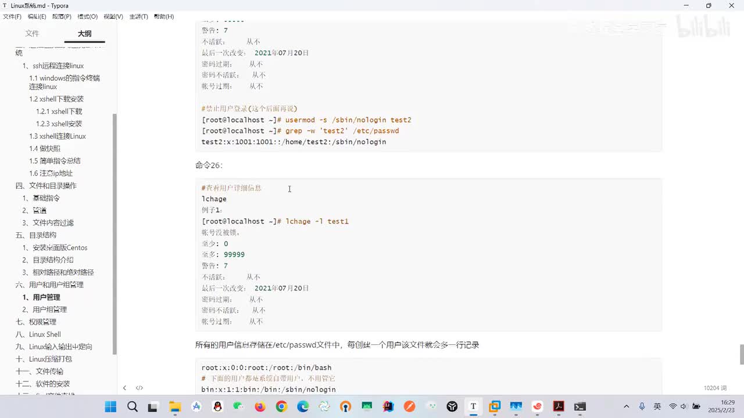Open the orange Postman taskbar icon

click(409, 406)
